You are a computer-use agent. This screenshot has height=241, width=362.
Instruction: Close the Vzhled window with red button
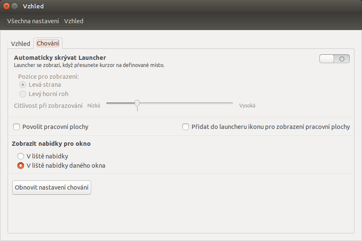tap(6, 6)
